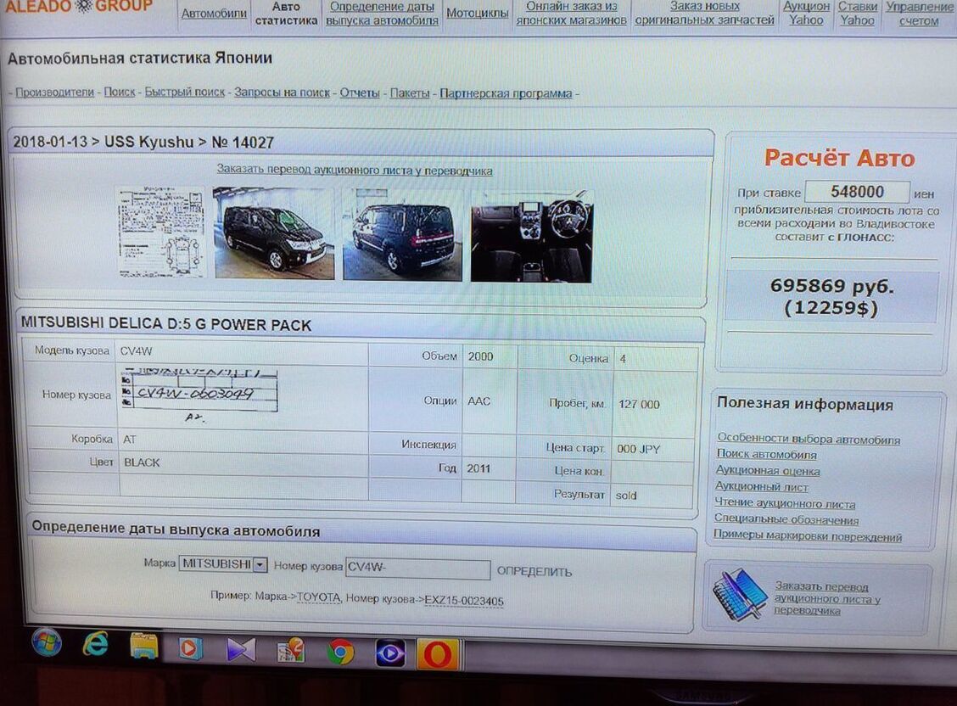Expand the Марка MITSUBISHI dropdown
This screenshot has width=957, height=706.
pos(223,563)
